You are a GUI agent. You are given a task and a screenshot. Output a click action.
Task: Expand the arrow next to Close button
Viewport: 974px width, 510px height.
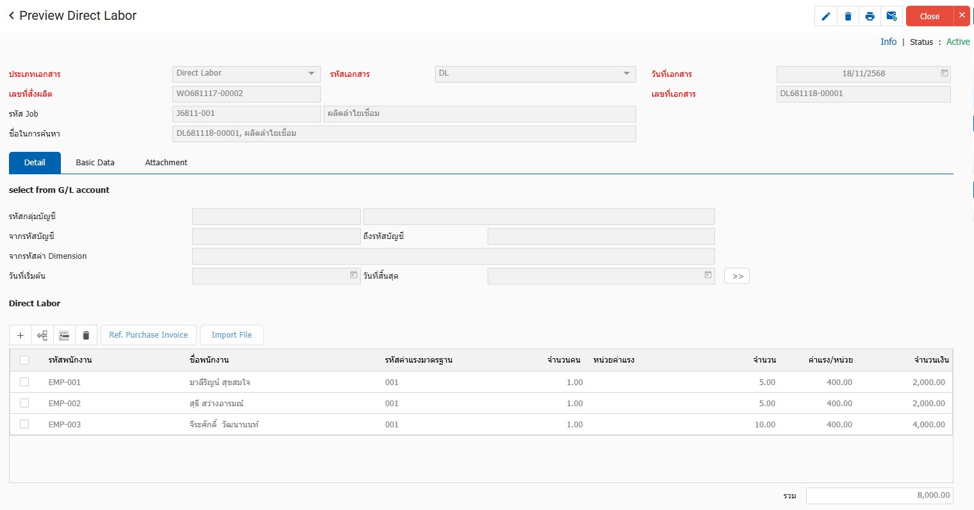tap(962, 16)
